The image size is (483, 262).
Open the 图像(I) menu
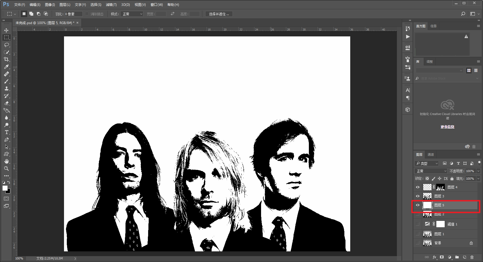(50, 5)
